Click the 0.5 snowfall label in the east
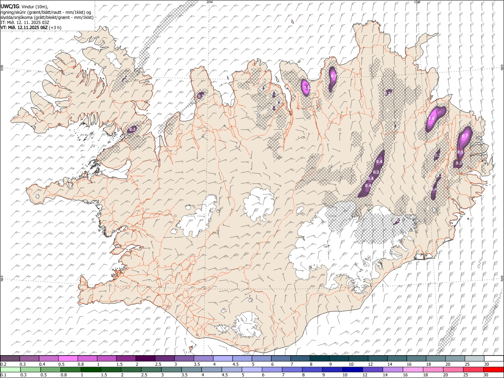504x378 pixels. pyautogui.click(x=460, y=152)
